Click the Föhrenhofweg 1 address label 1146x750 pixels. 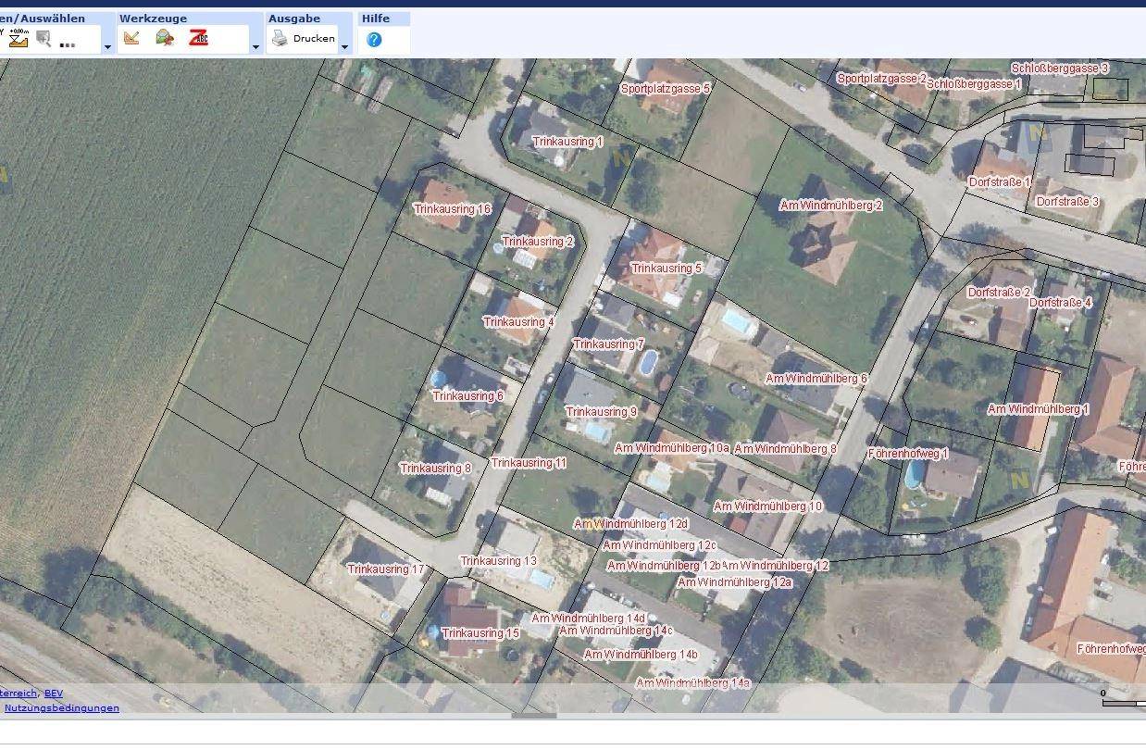tap(907, 454)
